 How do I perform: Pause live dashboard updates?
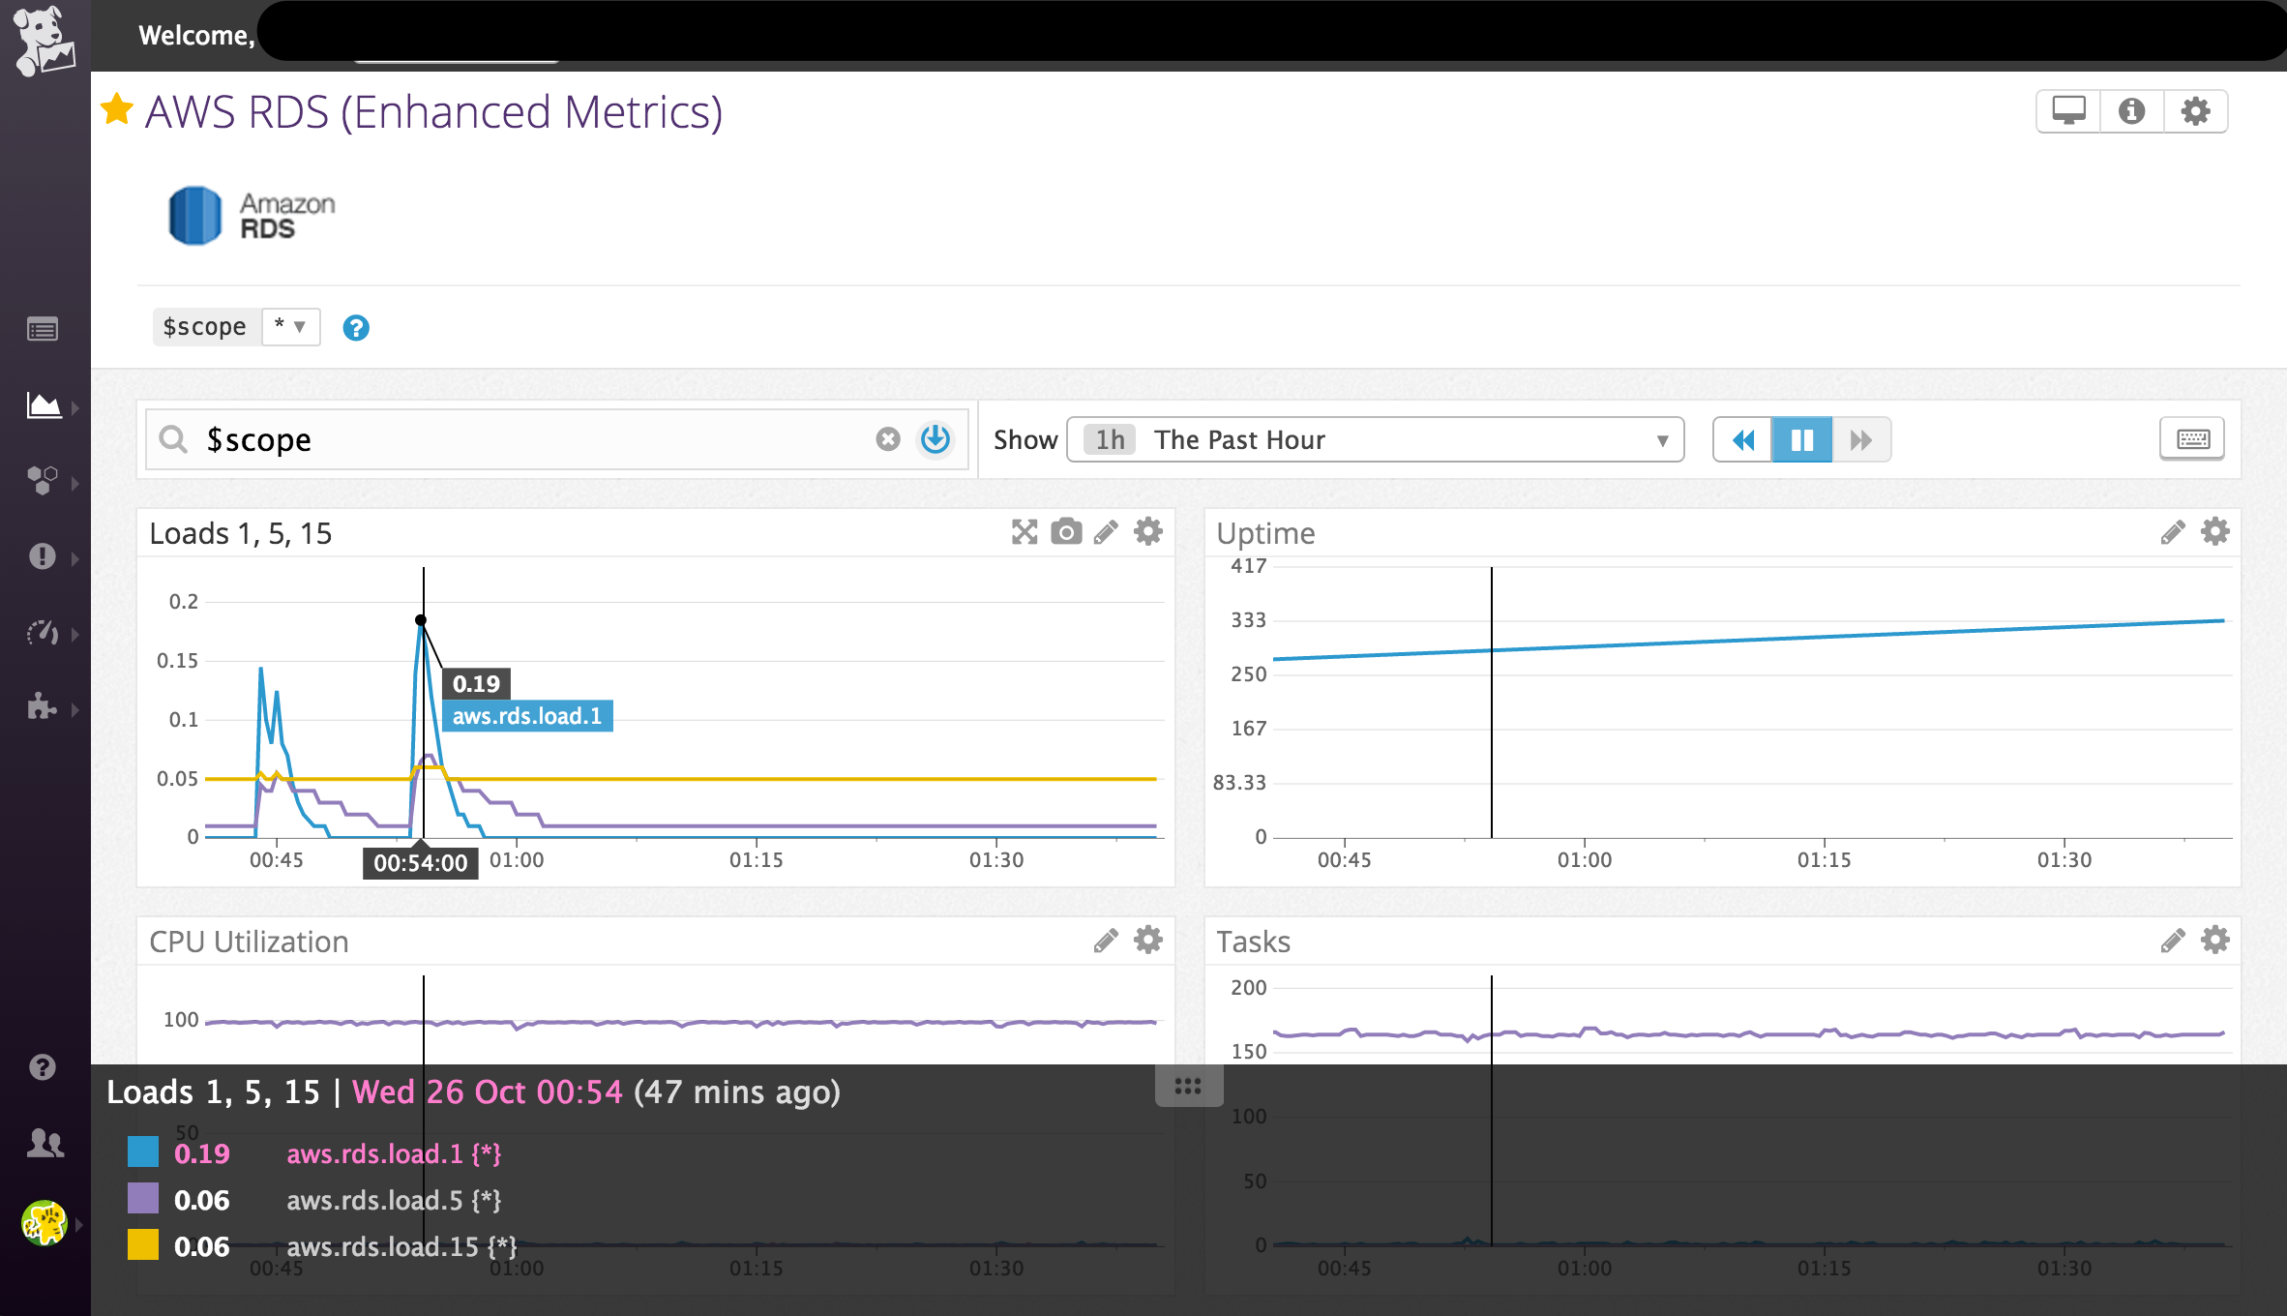click(1800, 439)
